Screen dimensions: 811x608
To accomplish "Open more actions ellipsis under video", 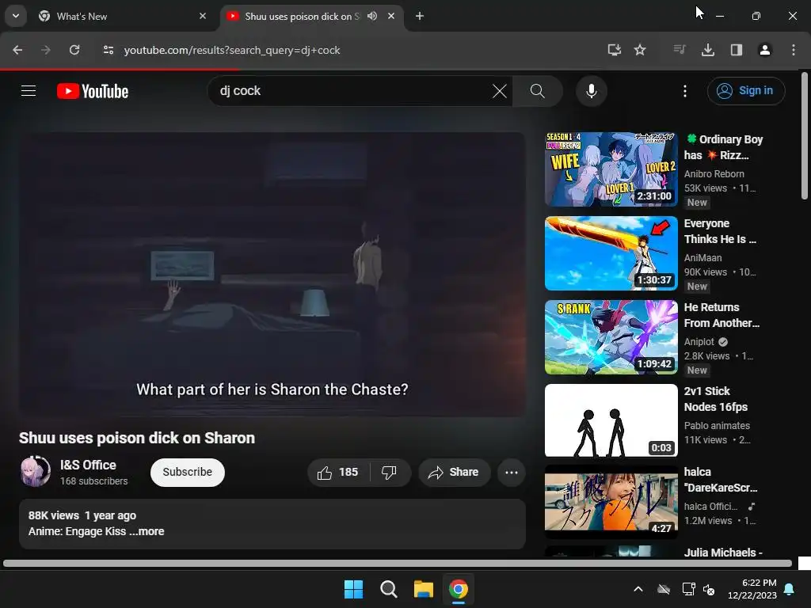I will coord(511,472).
